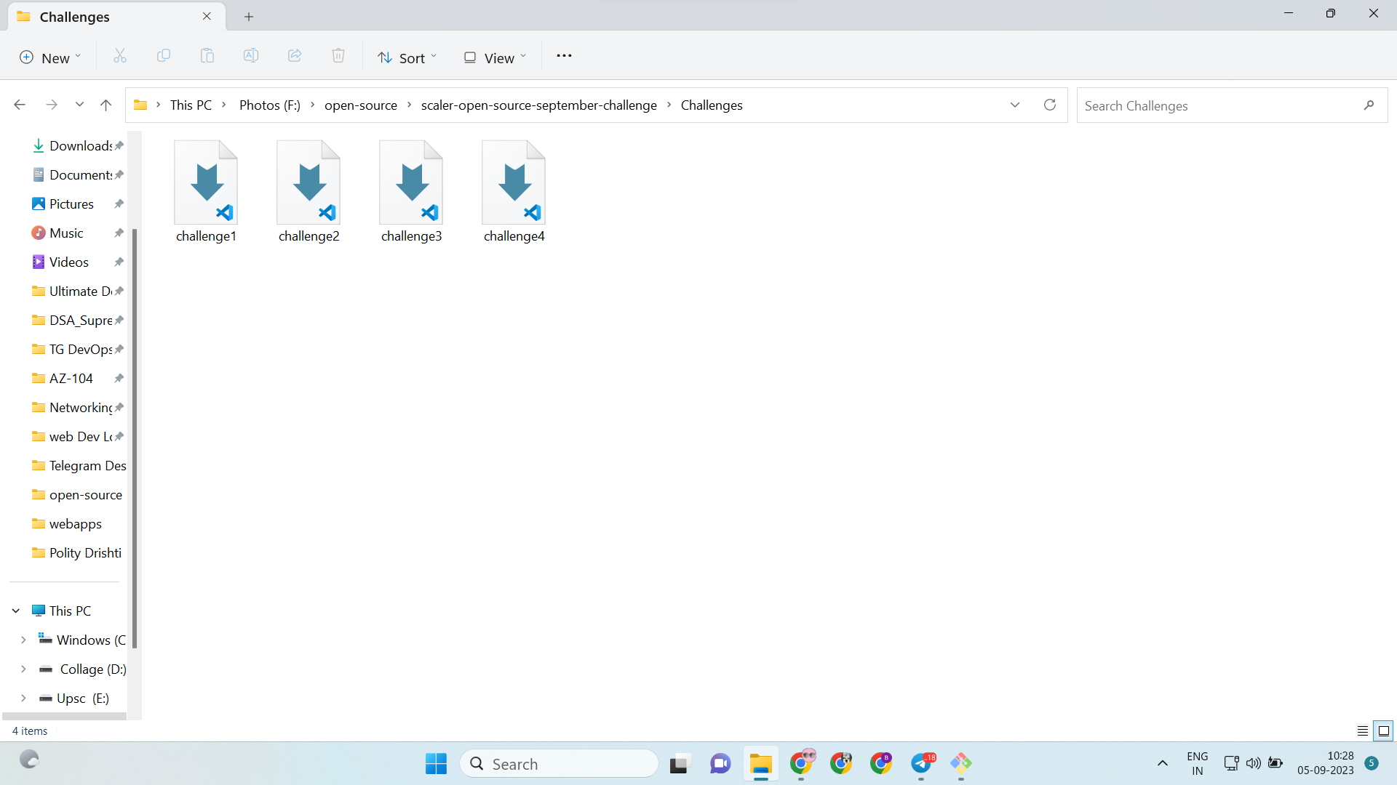The height and width of the screenshot is (785, 1397).
Task: Select the Rename icon in the toolbar
Action: (x=251, y=56)
